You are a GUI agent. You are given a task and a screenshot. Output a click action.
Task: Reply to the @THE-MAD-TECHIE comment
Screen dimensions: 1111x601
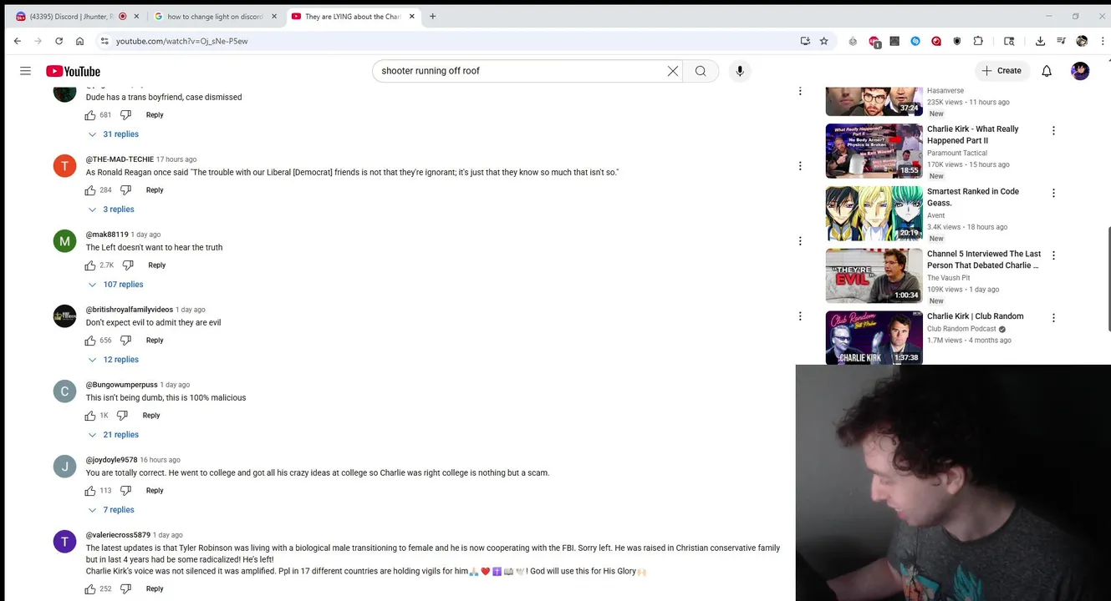coord(155,190)
